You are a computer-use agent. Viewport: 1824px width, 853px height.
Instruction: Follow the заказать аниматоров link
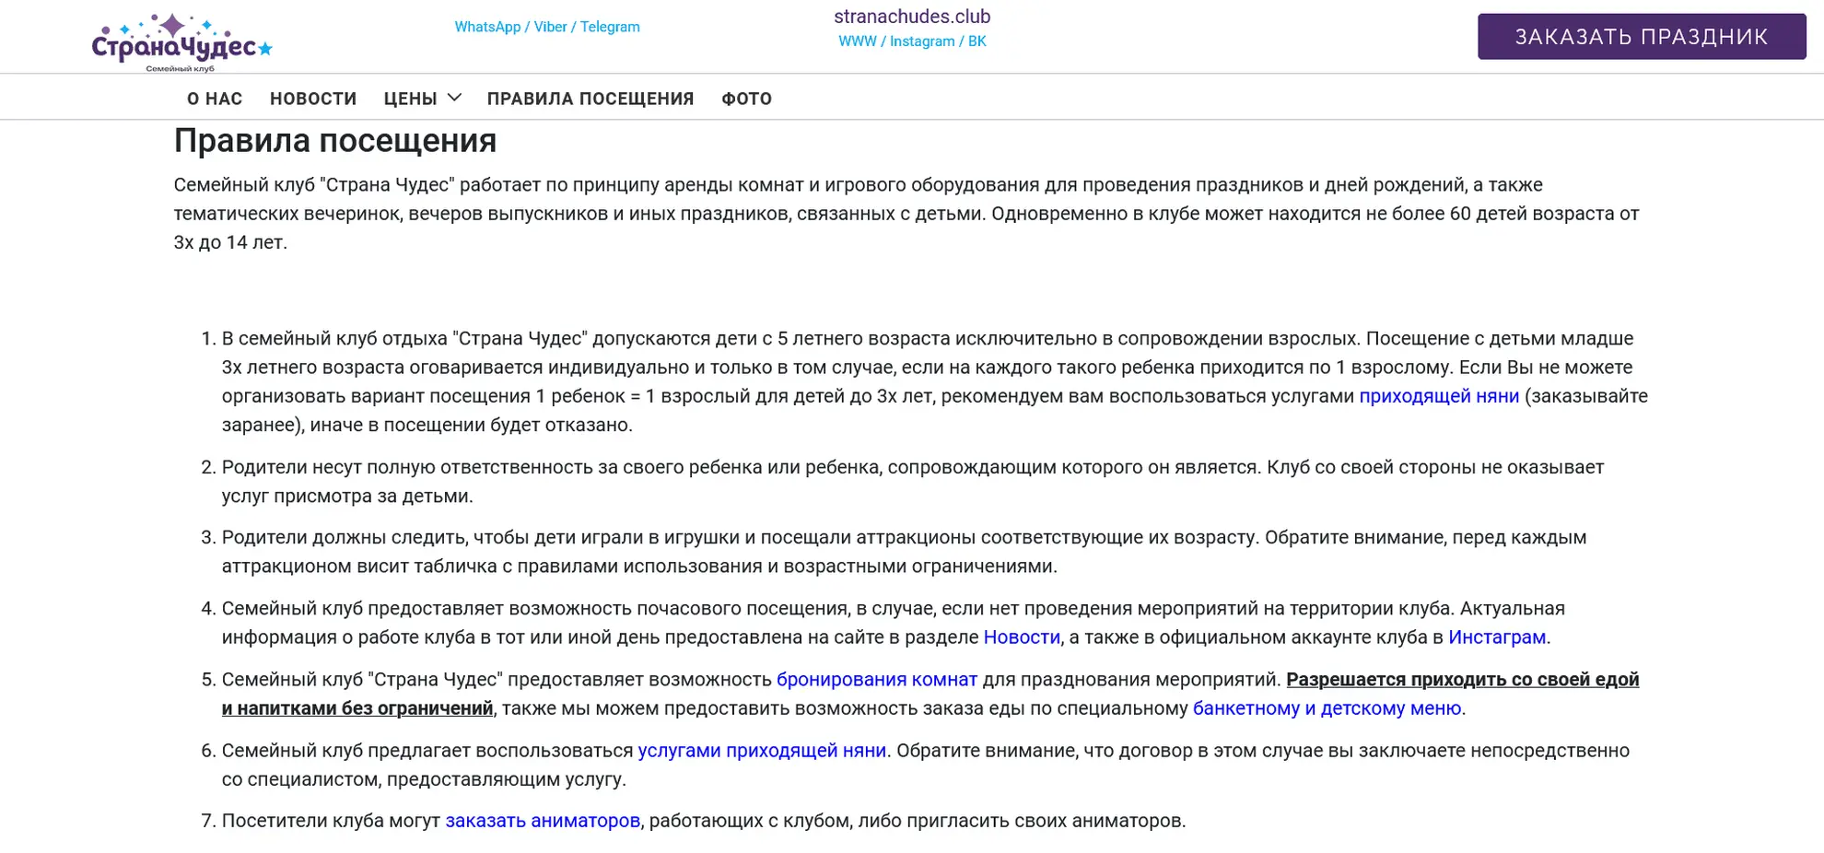point(543,821)
